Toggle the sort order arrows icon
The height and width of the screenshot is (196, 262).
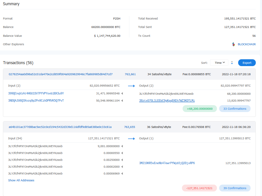(x=232, y=63)
